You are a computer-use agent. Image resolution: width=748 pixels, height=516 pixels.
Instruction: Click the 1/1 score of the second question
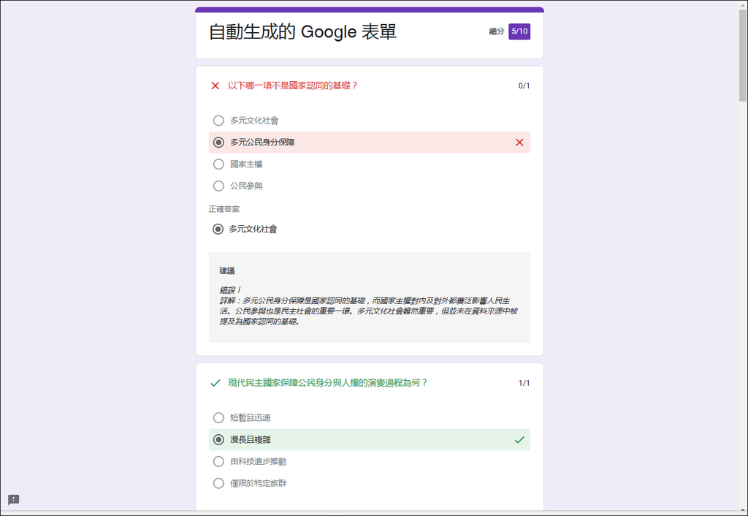(524, 383)
